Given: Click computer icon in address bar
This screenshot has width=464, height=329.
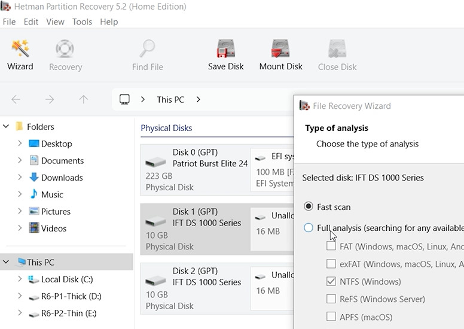Looking at the screenshot, I should tap(124, 99).
